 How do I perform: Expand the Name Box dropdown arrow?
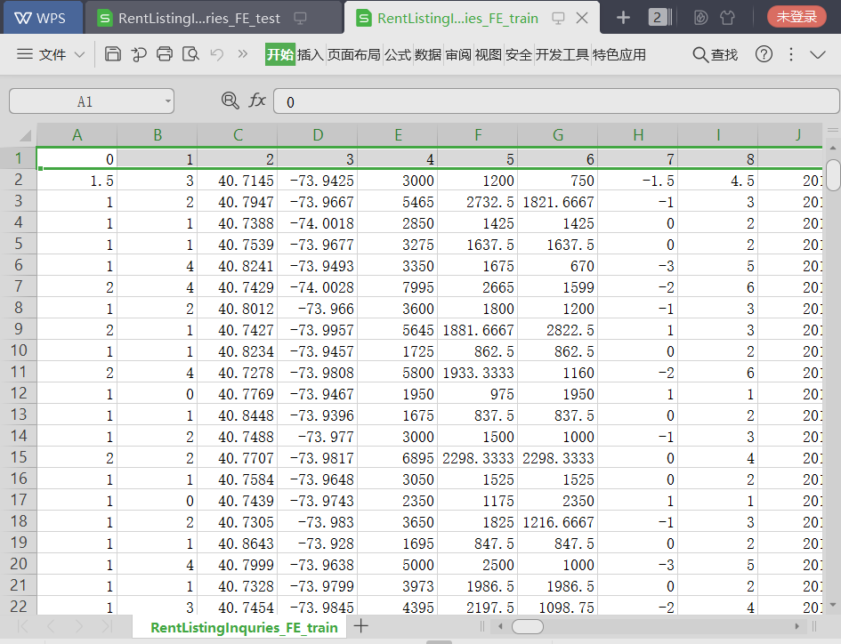click(168, 101)
